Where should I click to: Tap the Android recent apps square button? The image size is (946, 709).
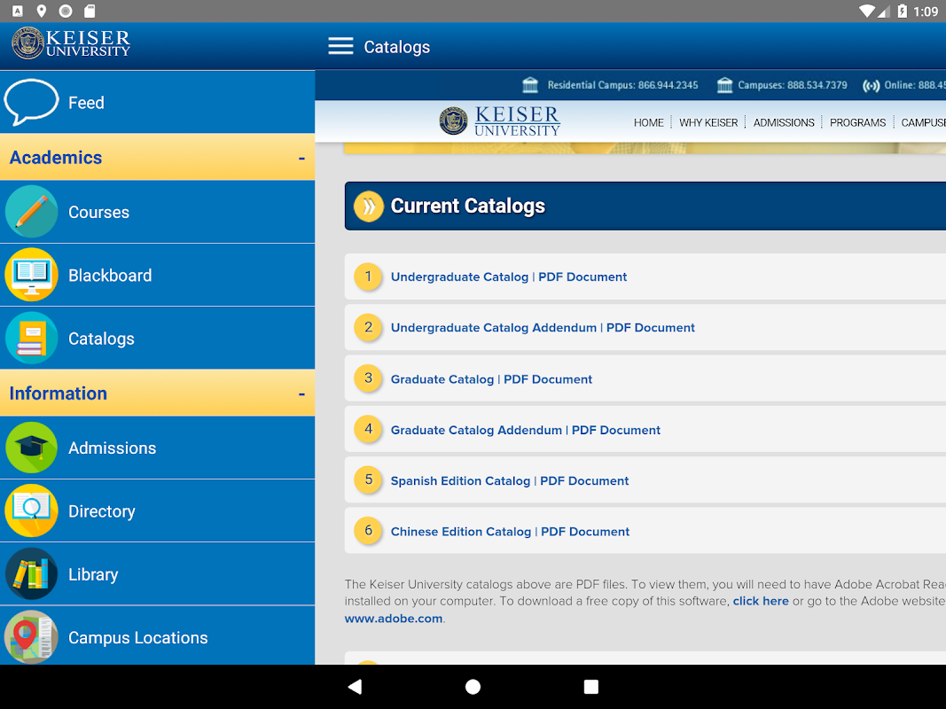pos(591,687)
